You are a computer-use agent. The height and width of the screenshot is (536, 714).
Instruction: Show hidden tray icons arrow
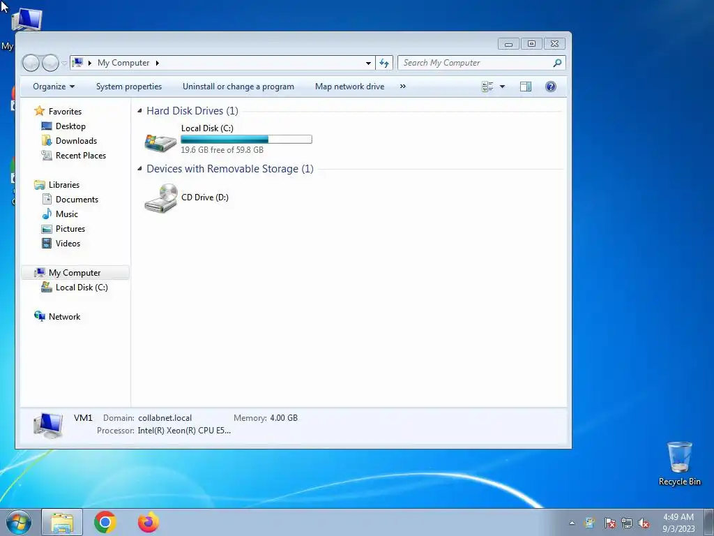[x=572, y=523]
